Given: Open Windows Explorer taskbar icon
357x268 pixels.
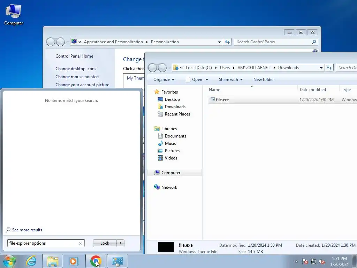Looking at the screenshot, I should click(x=53, y=261).
